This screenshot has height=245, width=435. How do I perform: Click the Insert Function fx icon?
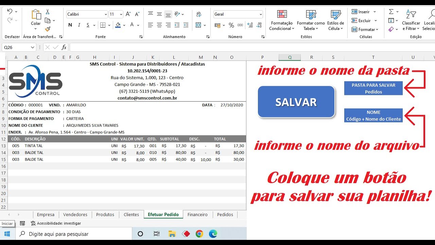(64, 47)
